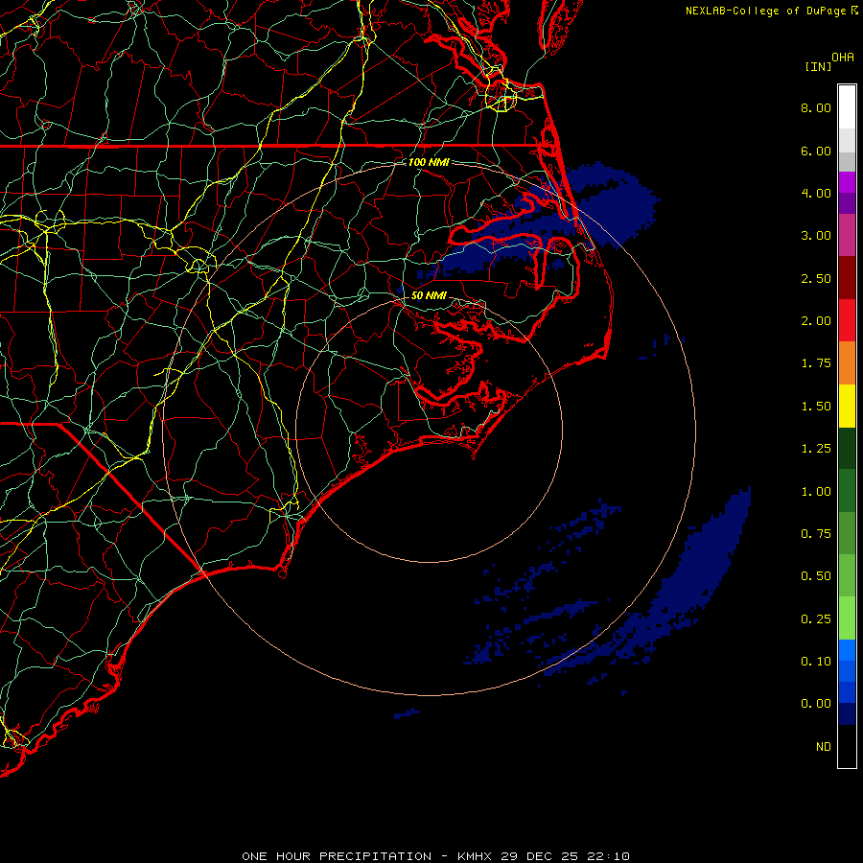Click the 2.50 legend value
This screenshot has height=863, width=863.
pos(816,278)
